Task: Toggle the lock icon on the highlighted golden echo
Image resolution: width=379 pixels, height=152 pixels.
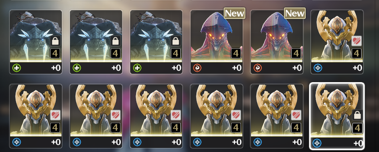Action: click(357, 115)
